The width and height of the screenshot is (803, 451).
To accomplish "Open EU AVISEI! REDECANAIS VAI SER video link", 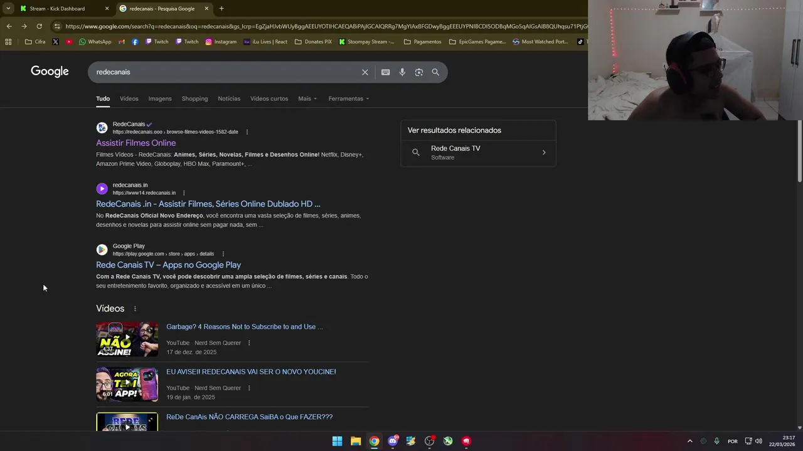I will pos(251,372).
